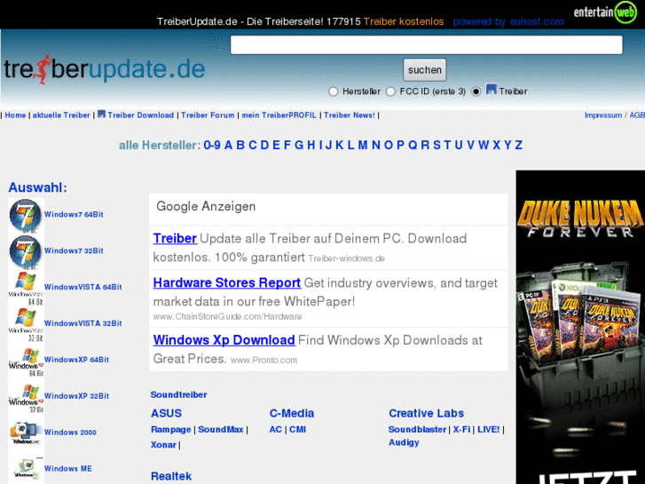Select the Hersteller radio button

coord(334,91)
